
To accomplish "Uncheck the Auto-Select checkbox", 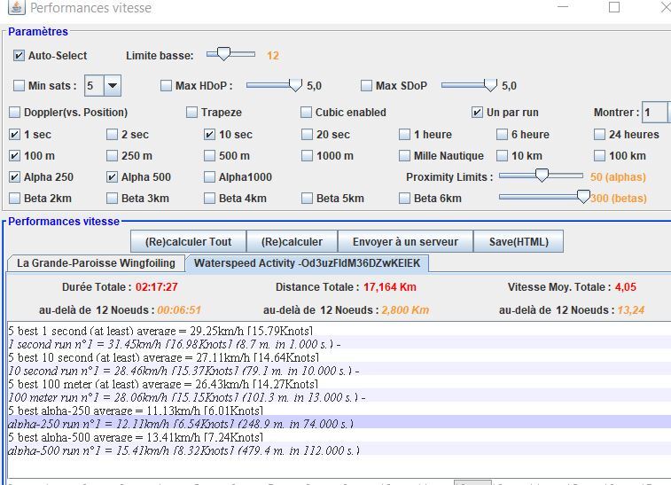I will [x=20, y=56].
